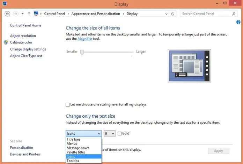Click the blue Help question mark icon
This screenshot has width=243, height=164.
[238, 22]
